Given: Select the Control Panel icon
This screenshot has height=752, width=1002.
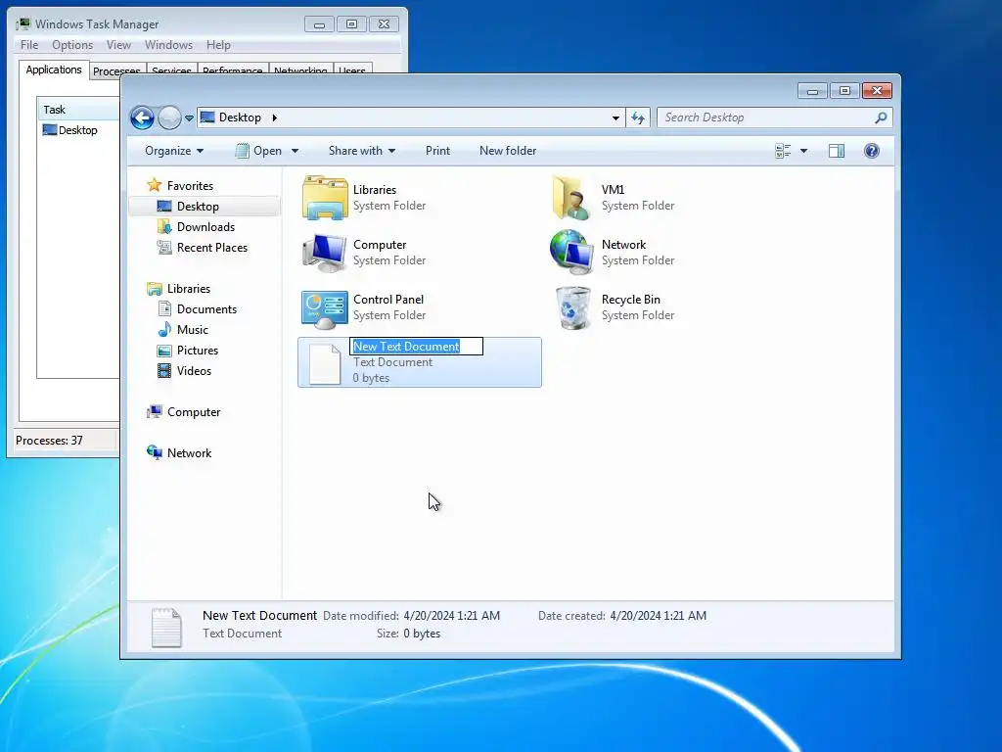Looking at the screenshot, I should coord(325,309).
